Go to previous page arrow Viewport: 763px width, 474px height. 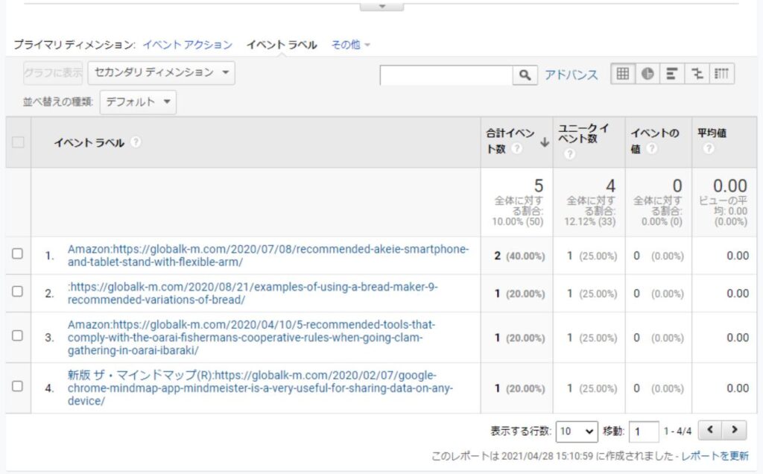[713, 430]
